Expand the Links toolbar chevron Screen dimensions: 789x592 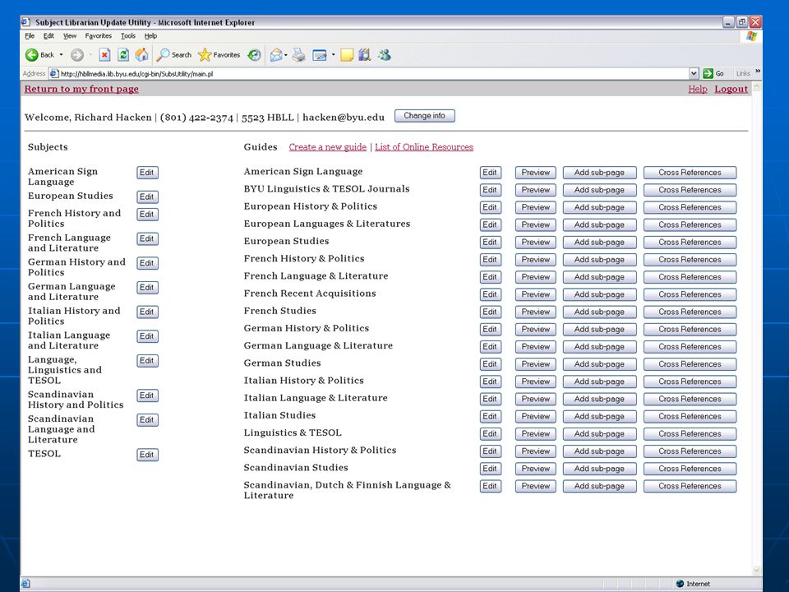coord(758,72)
